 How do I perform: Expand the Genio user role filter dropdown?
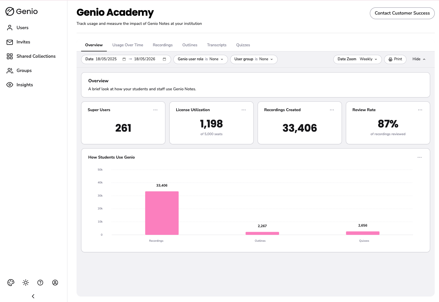click(x=201, y=59)
